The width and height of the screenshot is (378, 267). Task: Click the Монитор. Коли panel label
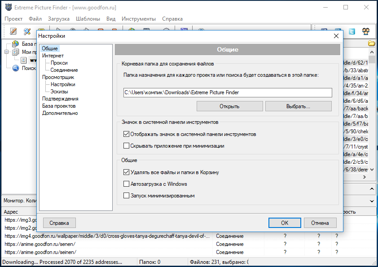[20, 201]
